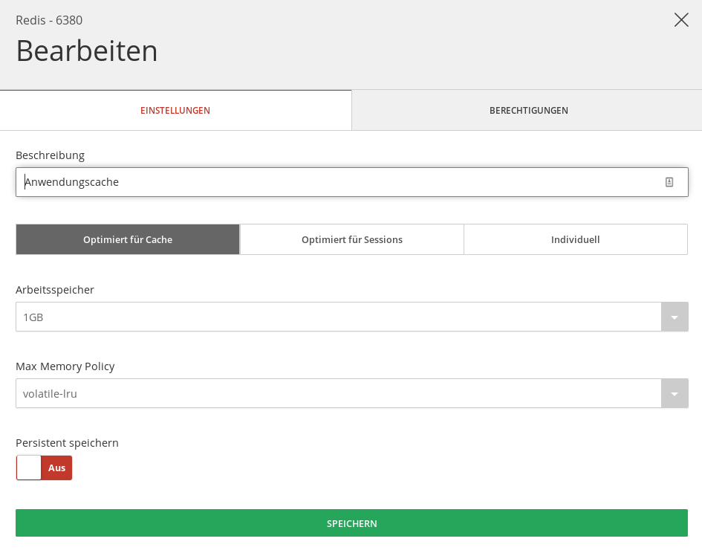Viewport: 702px width, 553px height.
Task: Open the Arbeitsspeicher dropdown arrow
Action: point(675,317)
